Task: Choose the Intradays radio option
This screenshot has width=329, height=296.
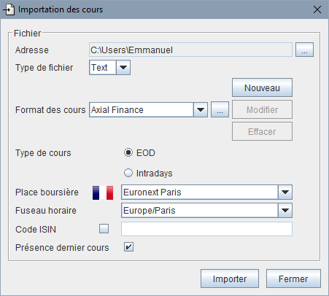Action: point(128,173)
